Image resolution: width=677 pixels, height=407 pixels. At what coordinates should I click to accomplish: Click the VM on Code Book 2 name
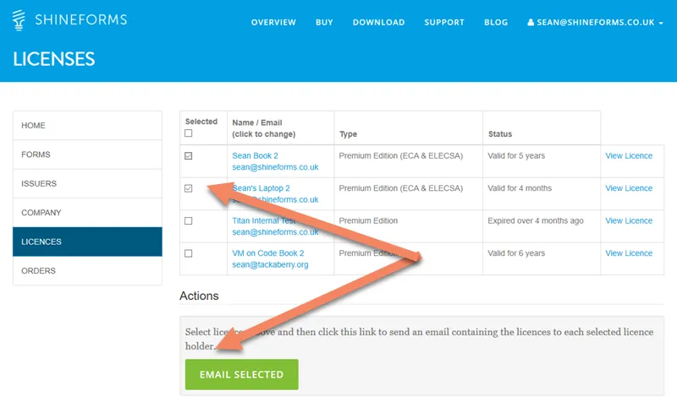point(268,252)
